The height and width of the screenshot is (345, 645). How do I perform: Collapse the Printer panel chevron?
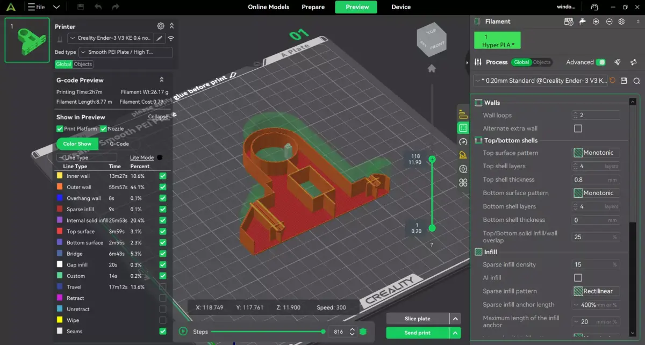point(172,26)
